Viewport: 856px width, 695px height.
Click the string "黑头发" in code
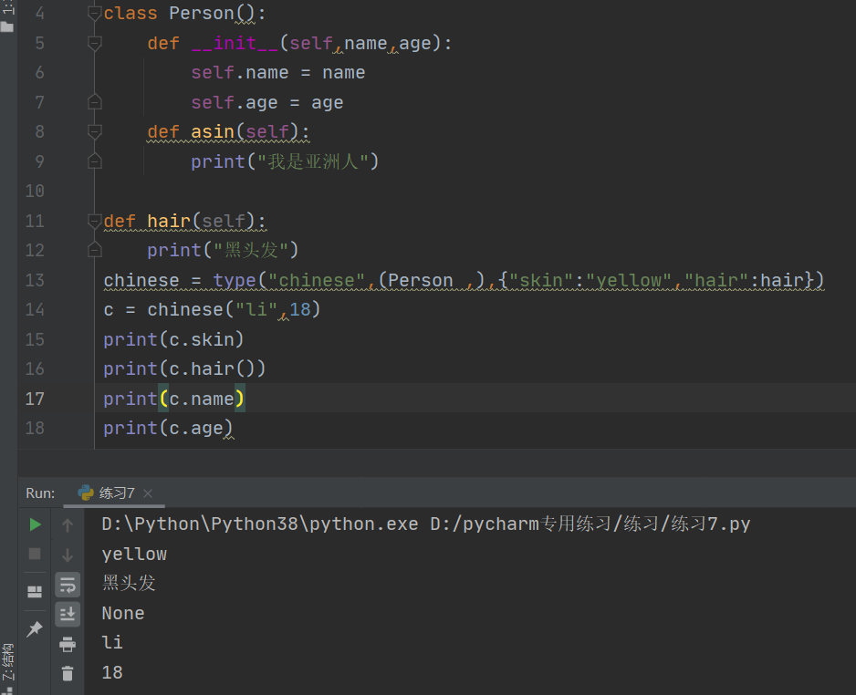(x=251, y=250)
